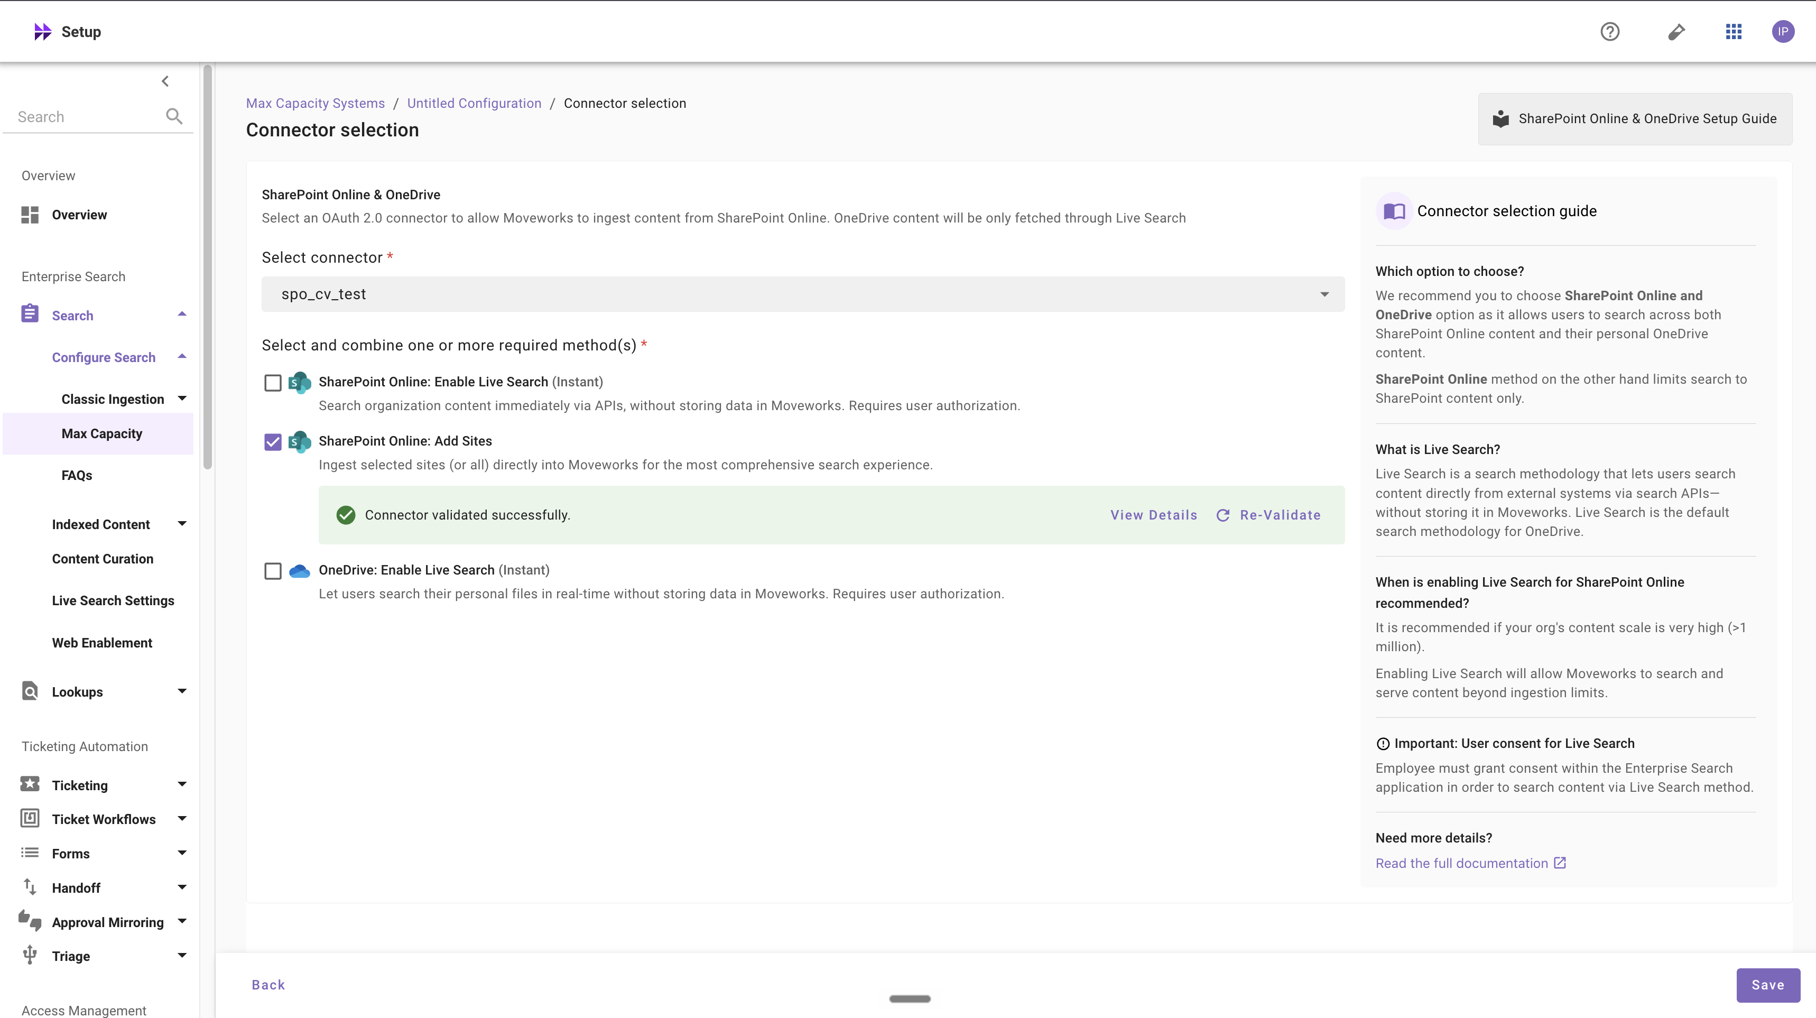Click the setup guide book icon

[1501, 118]
